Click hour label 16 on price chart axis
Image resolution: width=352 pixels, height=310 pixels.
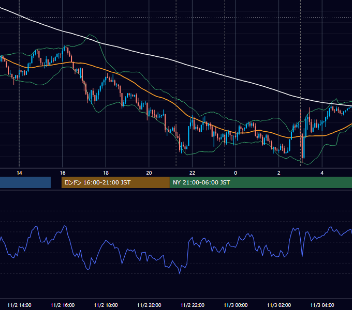pyautogui.click(x=63, y=173)
